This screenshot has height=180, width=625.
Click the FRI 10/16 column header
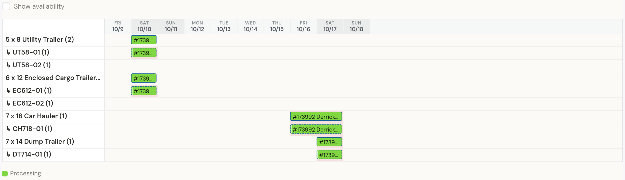(x=303, y=26)
